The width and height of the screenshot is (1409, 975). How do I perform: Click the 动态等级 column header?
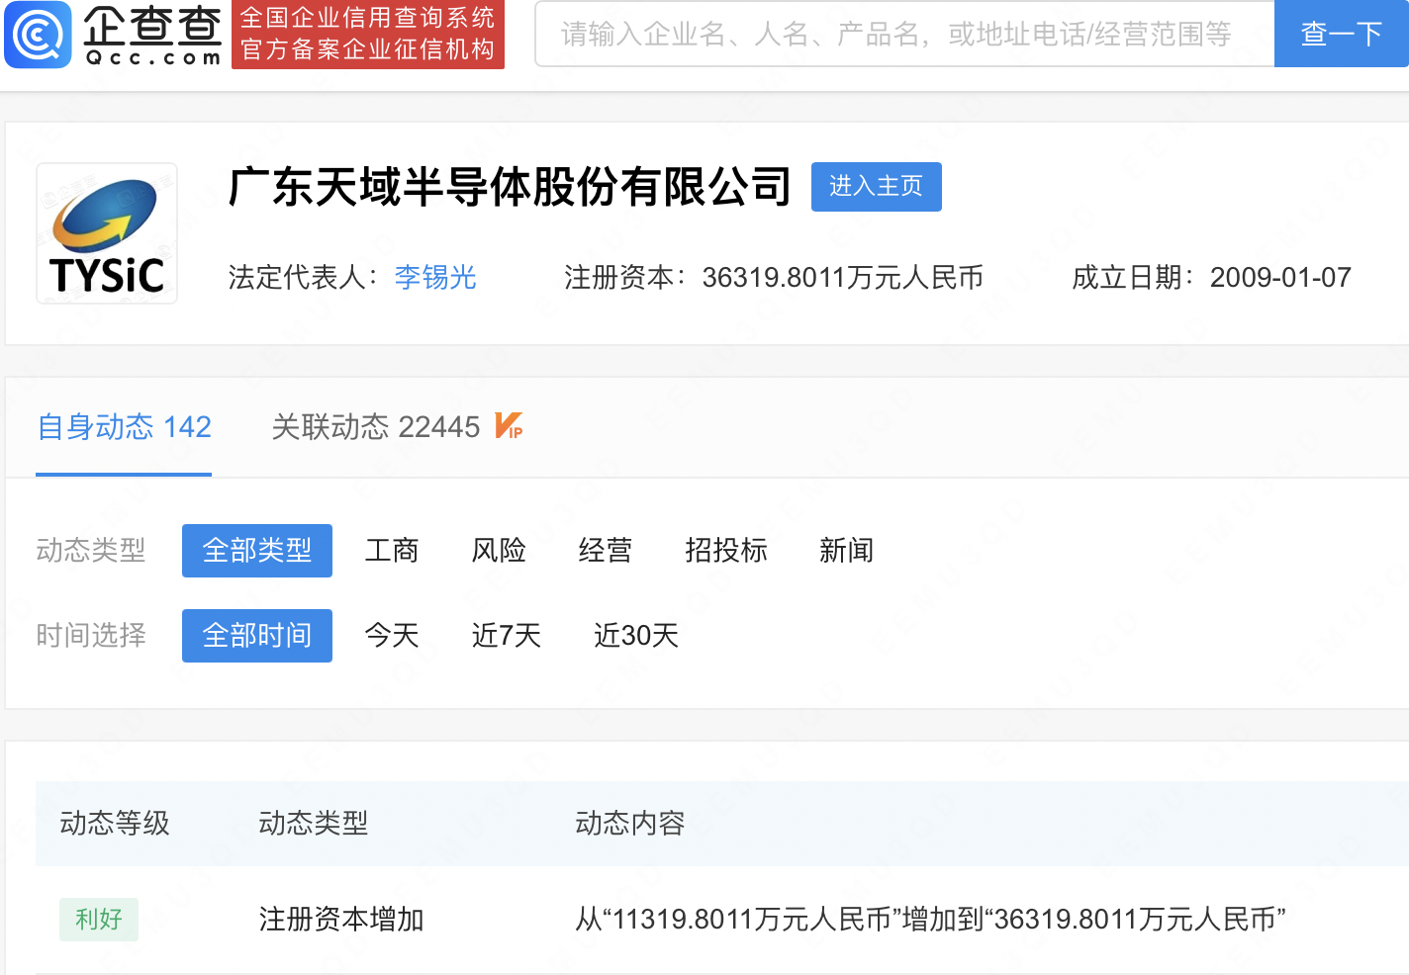(115, 824)
